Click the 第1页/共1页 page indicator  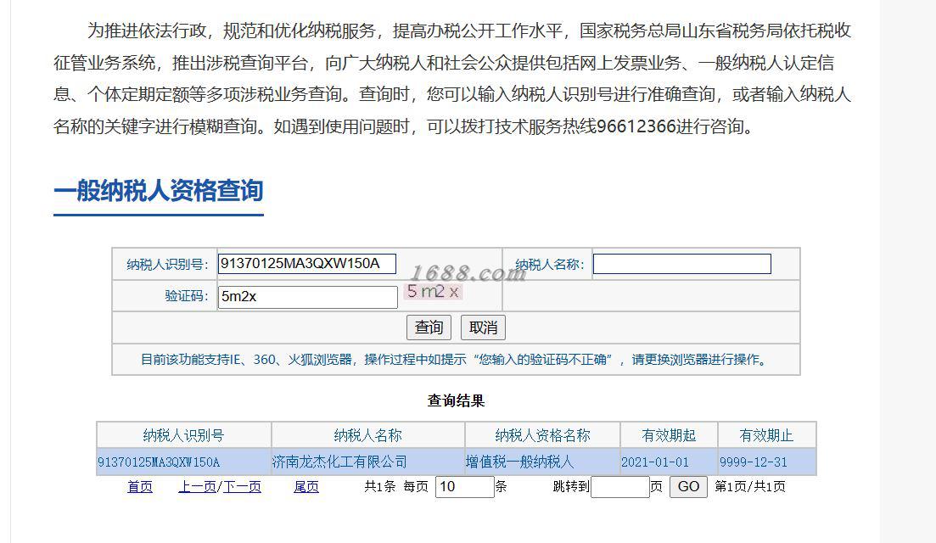[x=750, y=487]
